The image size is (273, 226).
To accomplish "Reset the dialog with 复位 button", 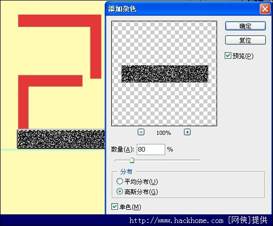I will (246, 40).
